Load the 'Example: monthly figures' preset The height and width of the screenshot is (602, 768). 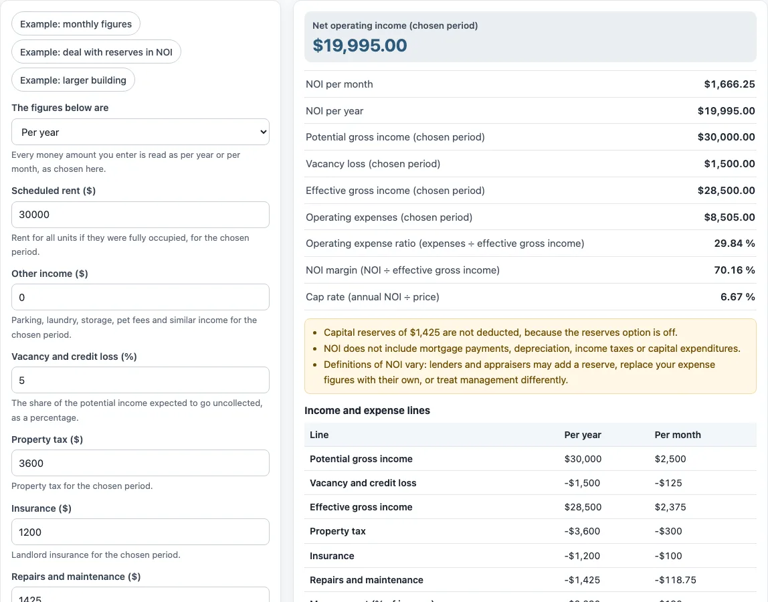76,24
